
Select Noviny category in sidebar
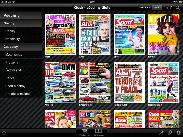click(x=21, y=23)
